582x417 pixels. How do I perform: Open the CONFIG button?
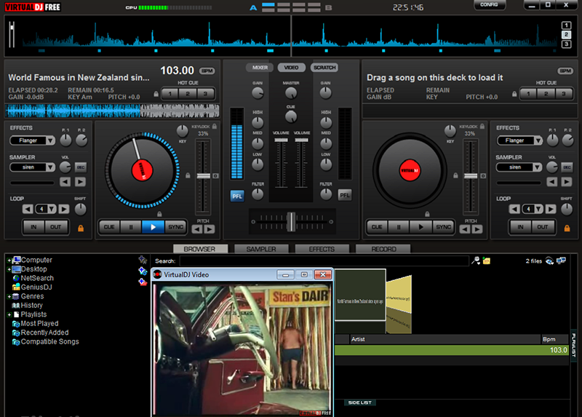pos(489,5)
